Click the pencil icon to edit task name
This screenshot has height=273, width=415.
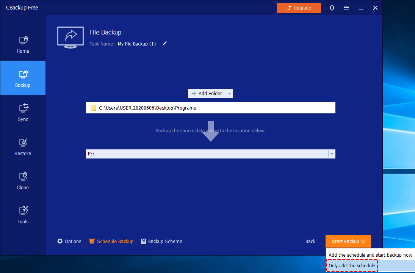(164, 44)
